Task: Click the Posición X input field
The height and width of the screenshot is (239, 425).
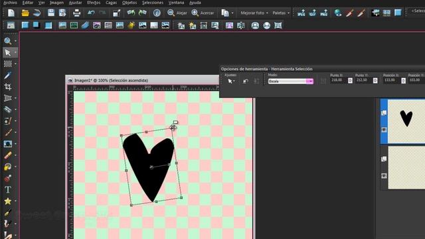Action: pyautogui.click(x=391, y=80)
